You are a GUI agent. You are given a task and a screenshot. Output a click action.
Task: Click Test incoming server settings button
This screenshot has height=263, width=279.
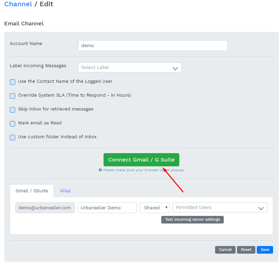192,219
